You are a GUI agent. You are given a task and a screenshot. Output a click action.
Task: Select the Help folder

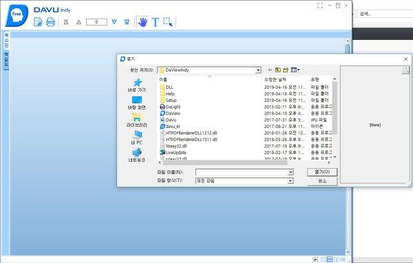point(167,94)
